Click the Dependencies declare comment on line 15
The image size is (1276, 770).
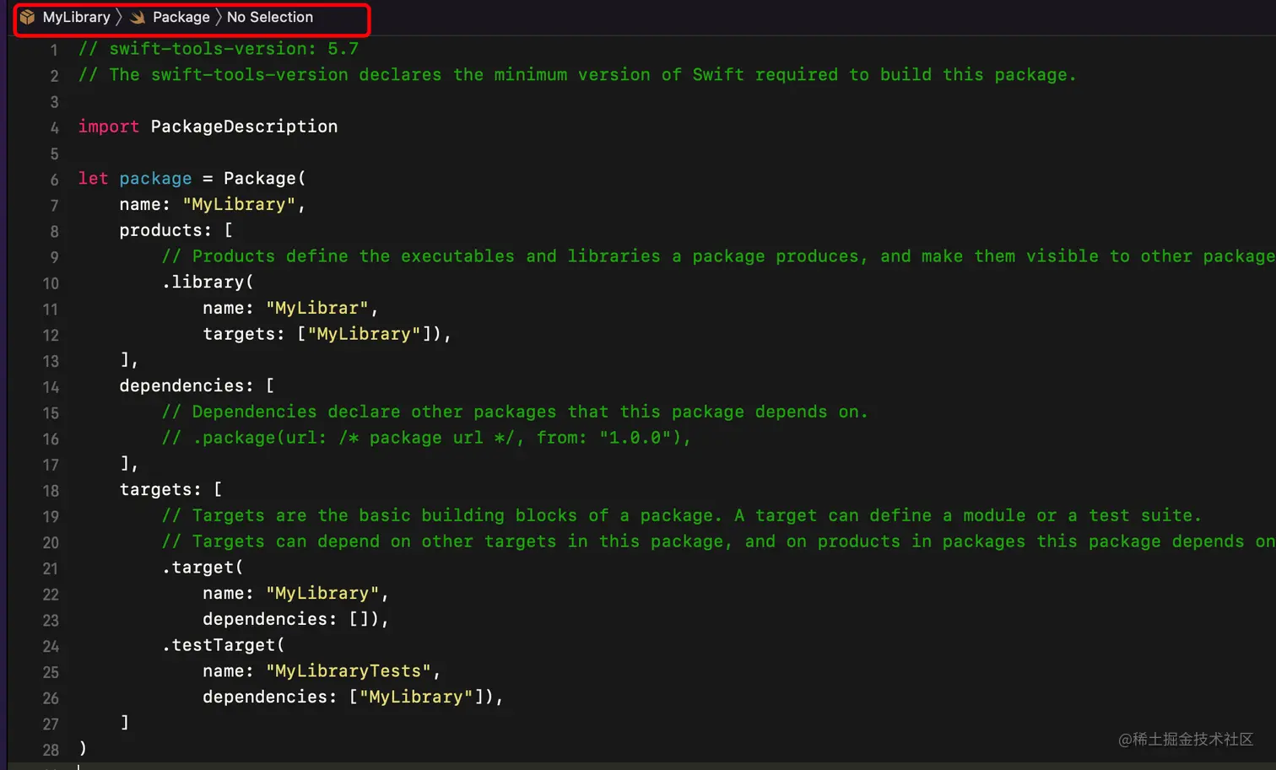pos(515,412)
